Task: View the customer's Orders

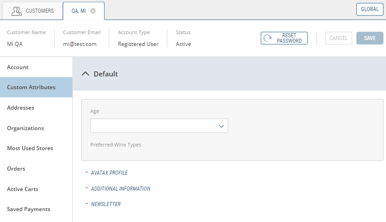Action: (x=16, y=169)
